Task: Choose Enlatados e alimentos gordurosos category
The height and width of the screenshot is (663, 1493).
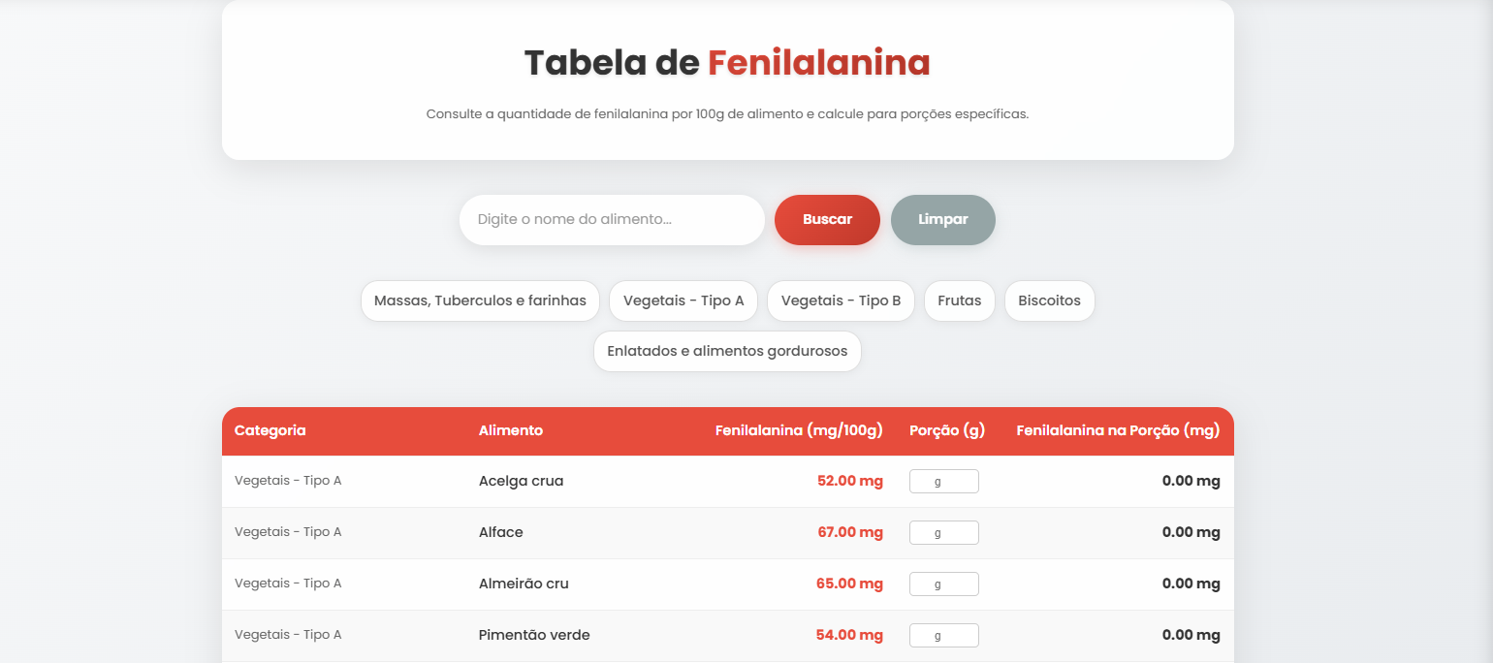Action: click(x=726, y=351)
